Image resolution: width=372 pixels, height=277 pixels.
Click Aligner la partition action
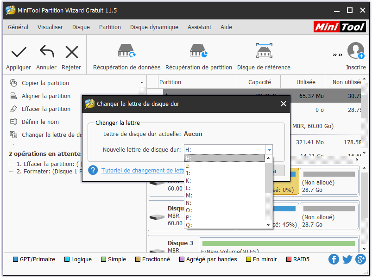[46, 96]
